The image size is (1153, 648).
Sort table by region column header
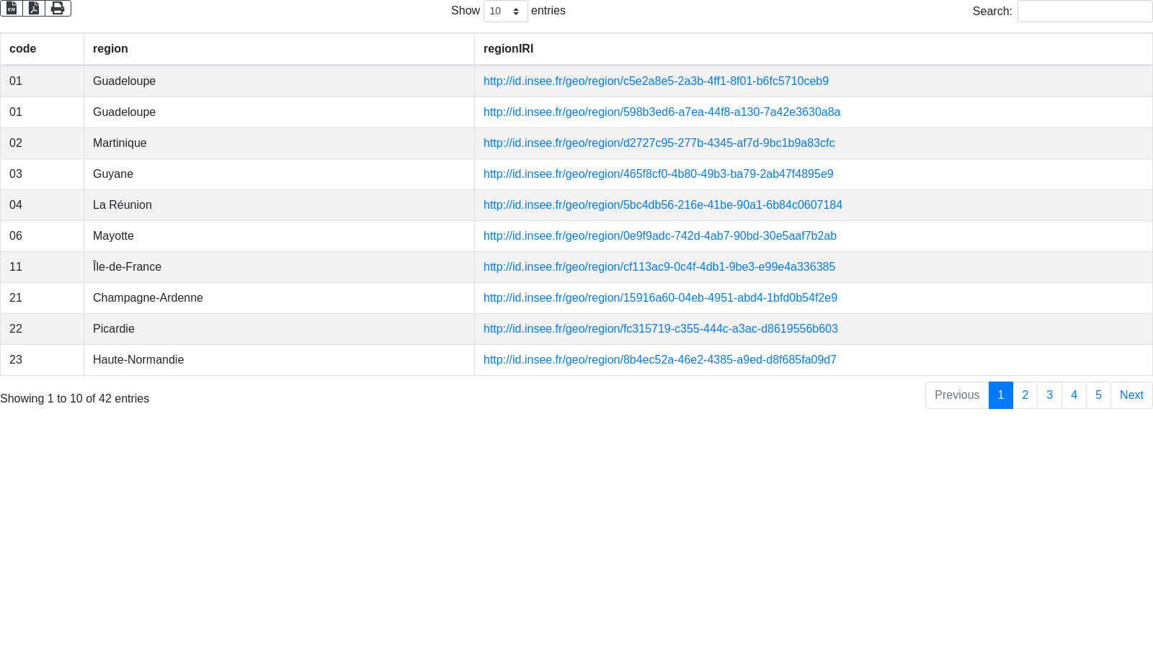110,49
